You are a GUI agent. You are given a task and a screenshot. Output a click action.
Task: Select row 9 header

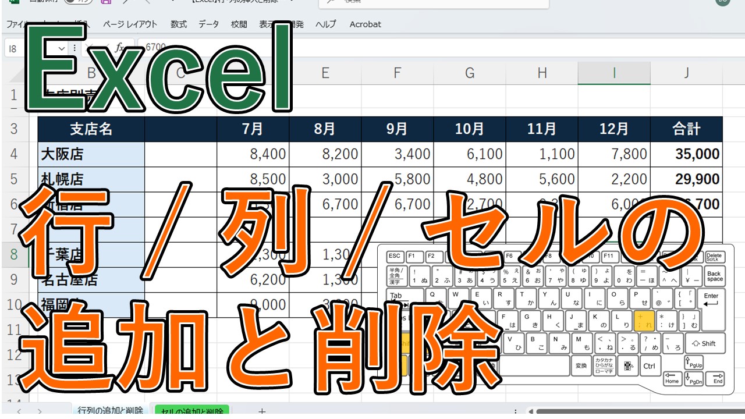14,279
